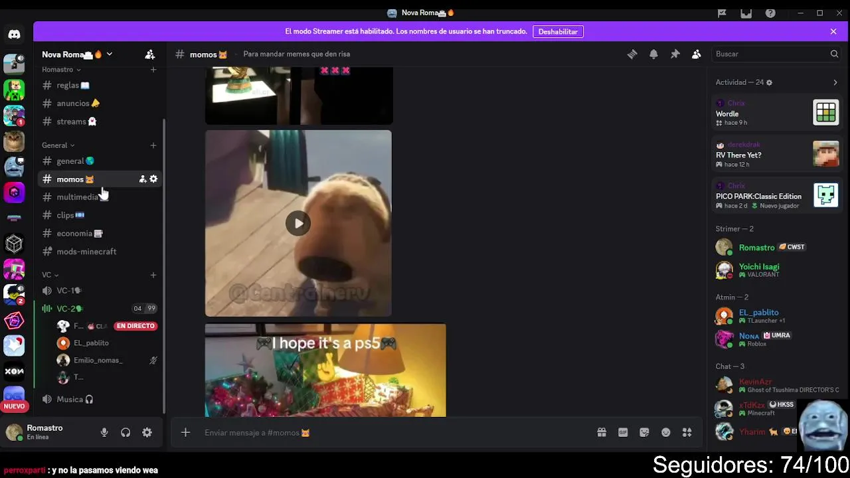This screenshot has height=478, width=850.
Task: Edit momos channel settings gear
Action: click(153, 179)
